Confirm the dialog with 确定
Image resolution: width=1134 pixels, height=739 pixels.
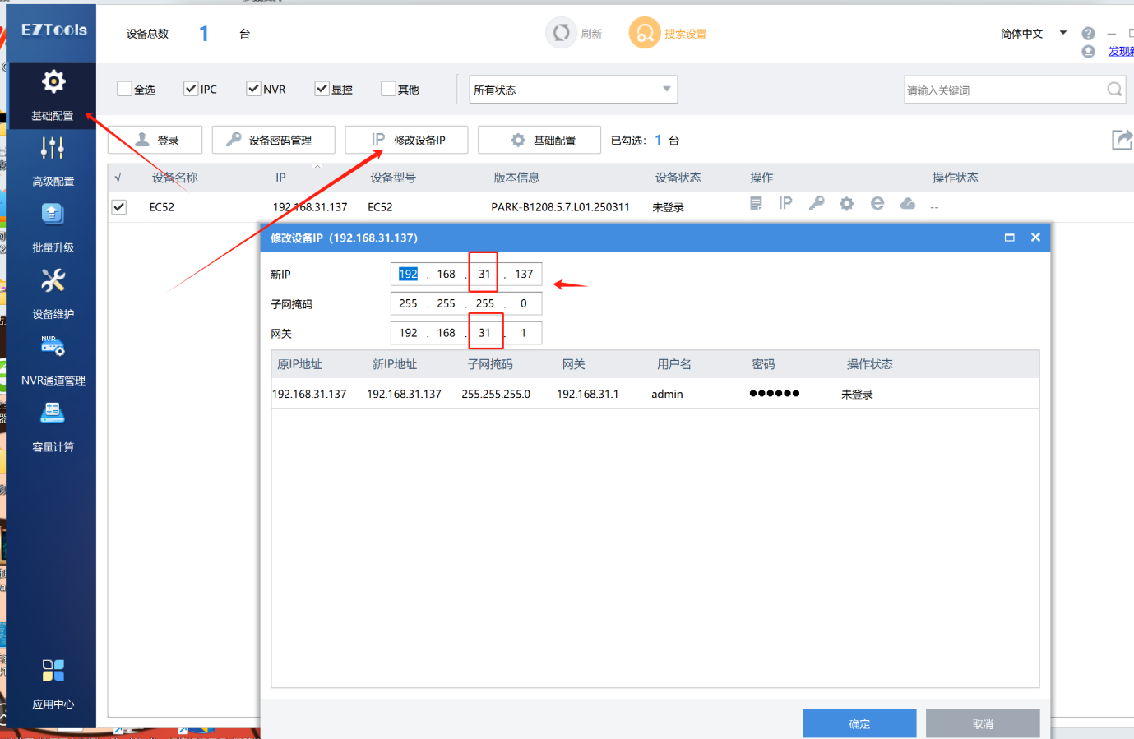[859, 724]
